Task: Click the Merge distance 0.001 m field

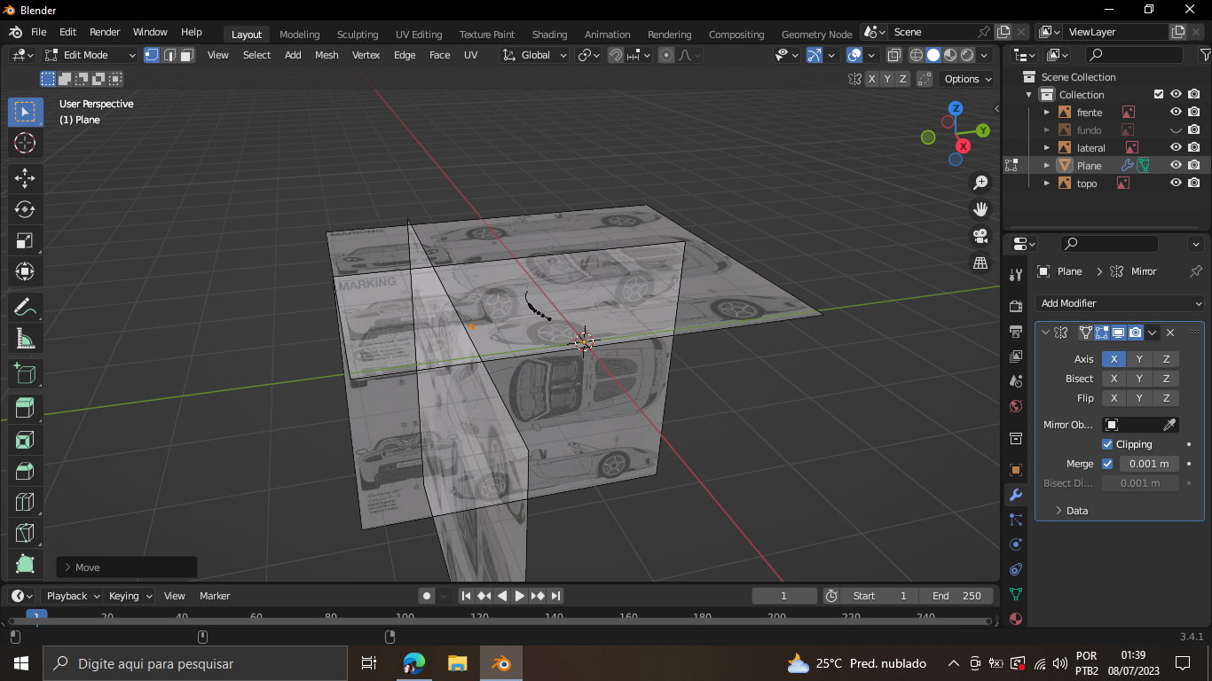Action: click(x=1149, y=464)
